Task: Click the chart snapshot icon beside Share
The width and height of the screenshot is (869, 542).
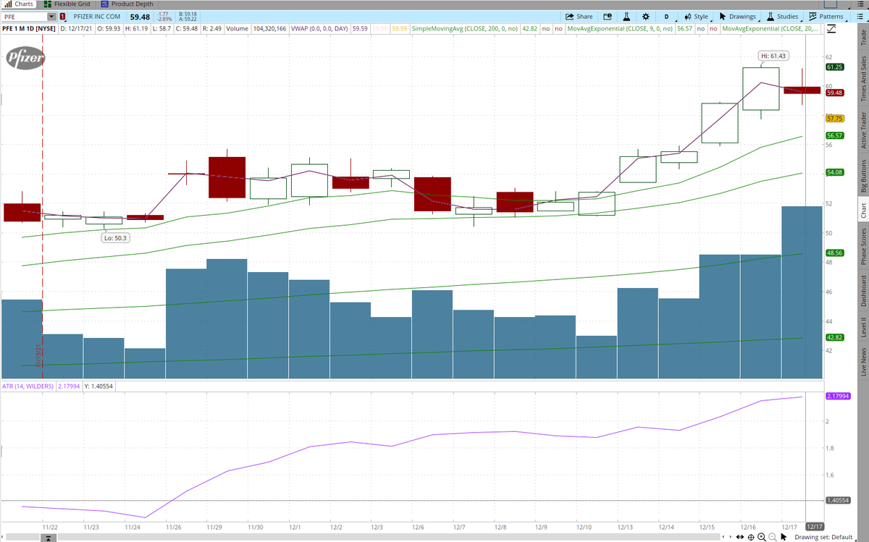Action: click(607, 17)
